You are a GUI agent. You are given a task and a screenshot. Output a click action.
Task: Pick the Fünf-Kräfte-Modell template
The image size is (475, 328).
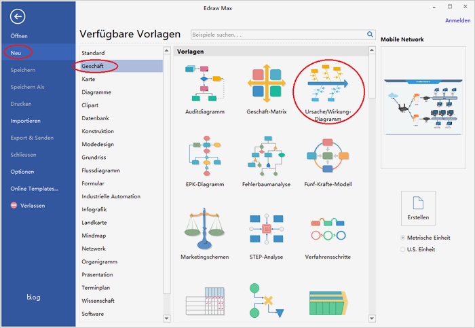pyautogui.click(x=328, y=162)
